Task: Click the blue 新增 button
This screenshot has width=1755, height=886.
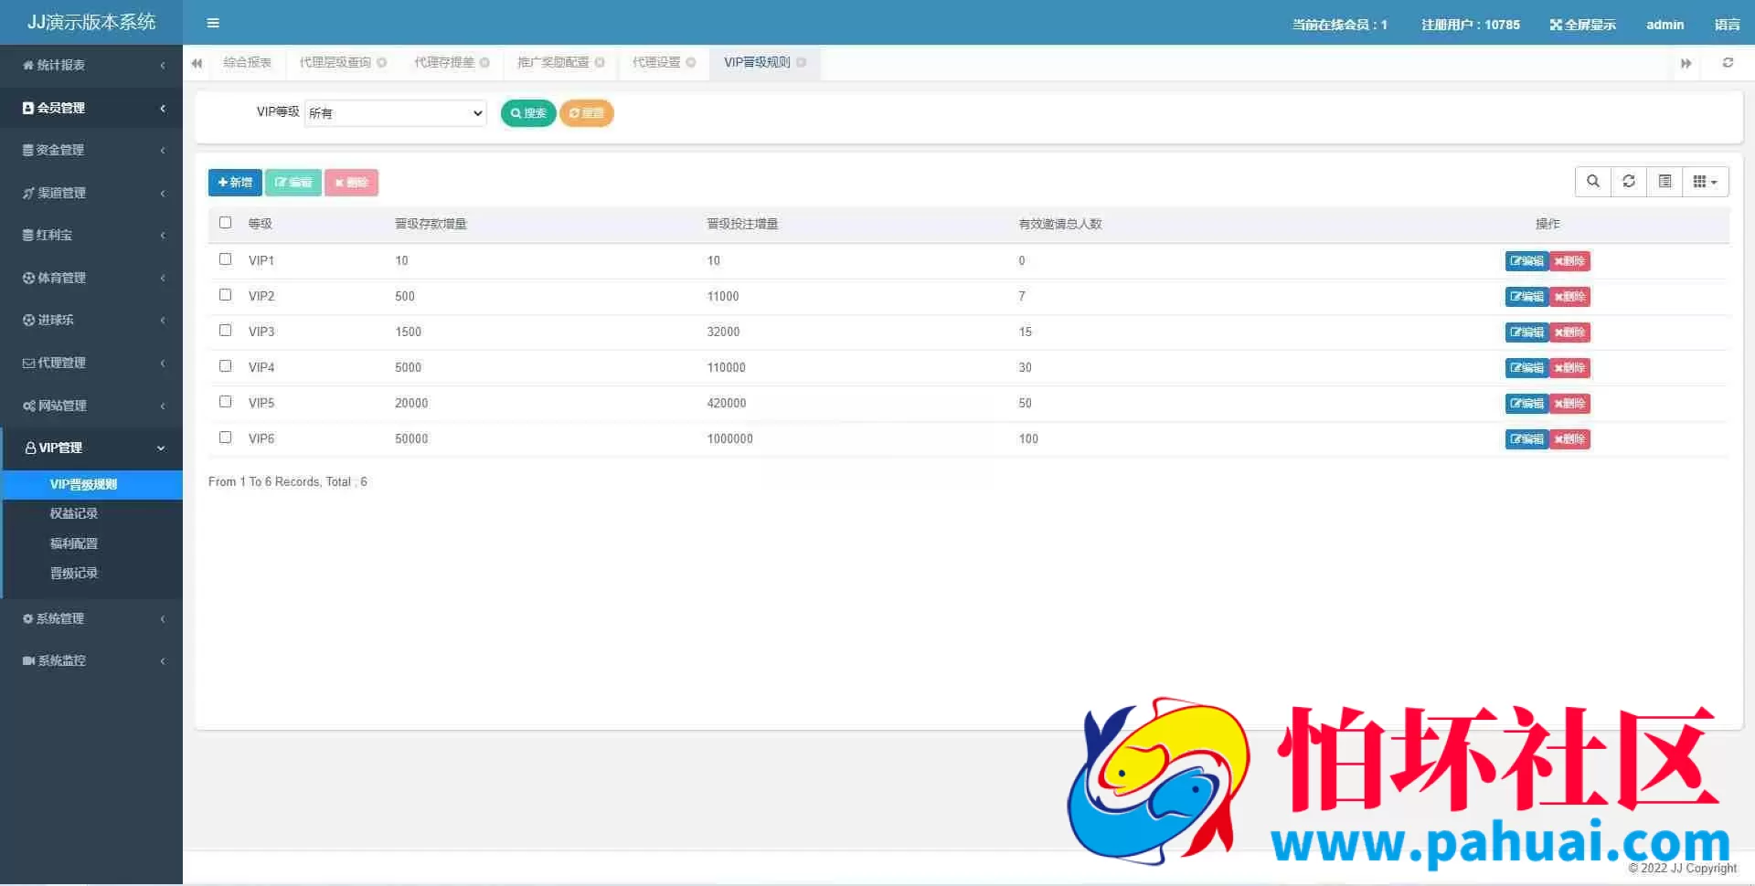Action: tap(235, 183)
